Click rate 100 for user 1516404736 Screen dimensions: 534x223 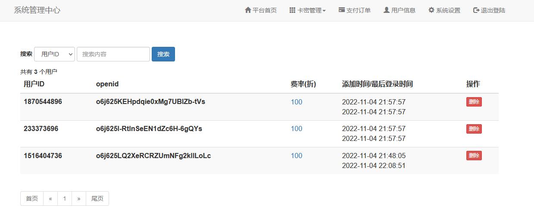pos(297,156)
